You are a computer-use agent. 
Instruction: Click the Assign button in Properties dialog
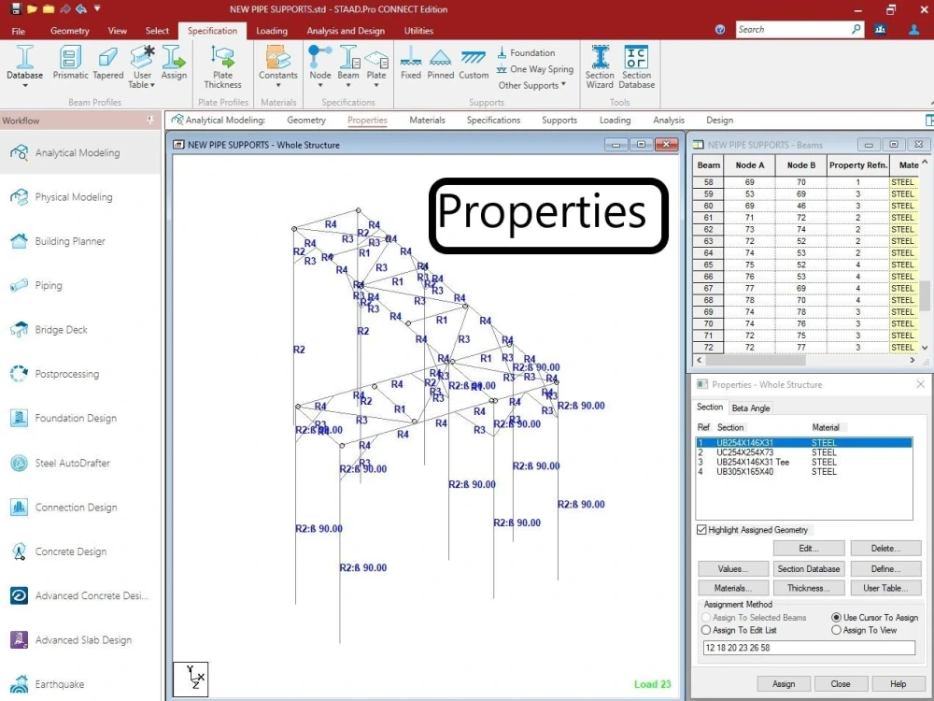(x=784, y=684)
